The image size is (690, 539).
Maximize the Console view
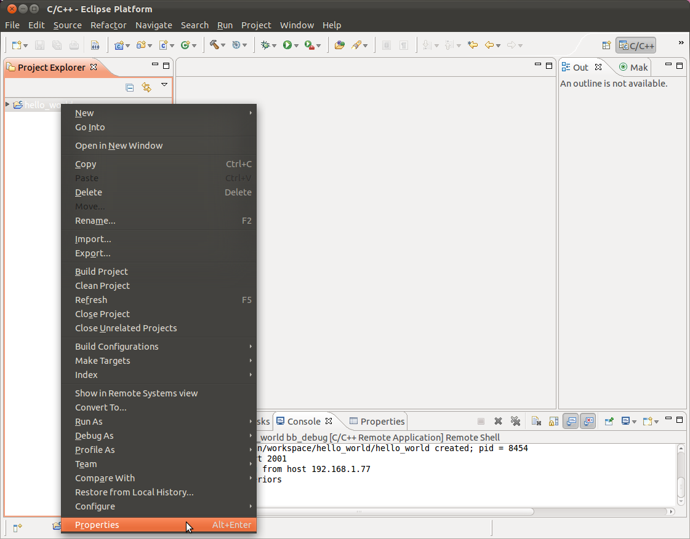click(x=680, y=420)
